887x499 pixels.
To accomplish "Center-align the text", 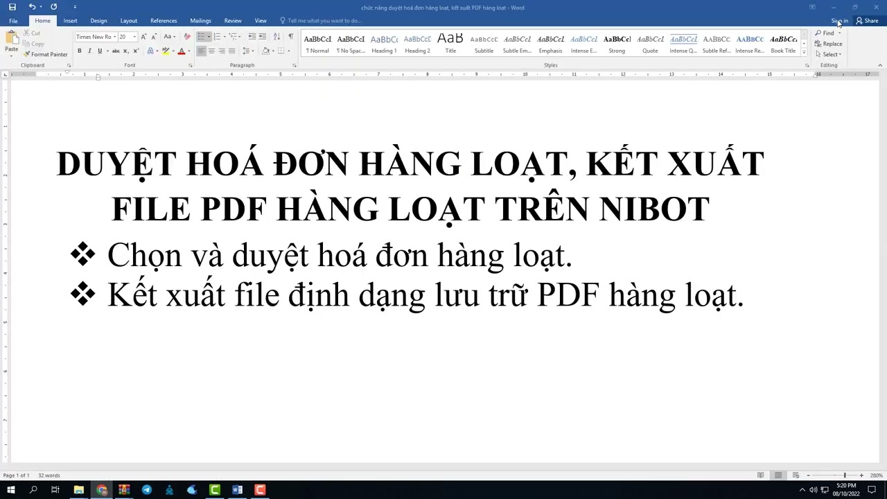I will point(211,51).
